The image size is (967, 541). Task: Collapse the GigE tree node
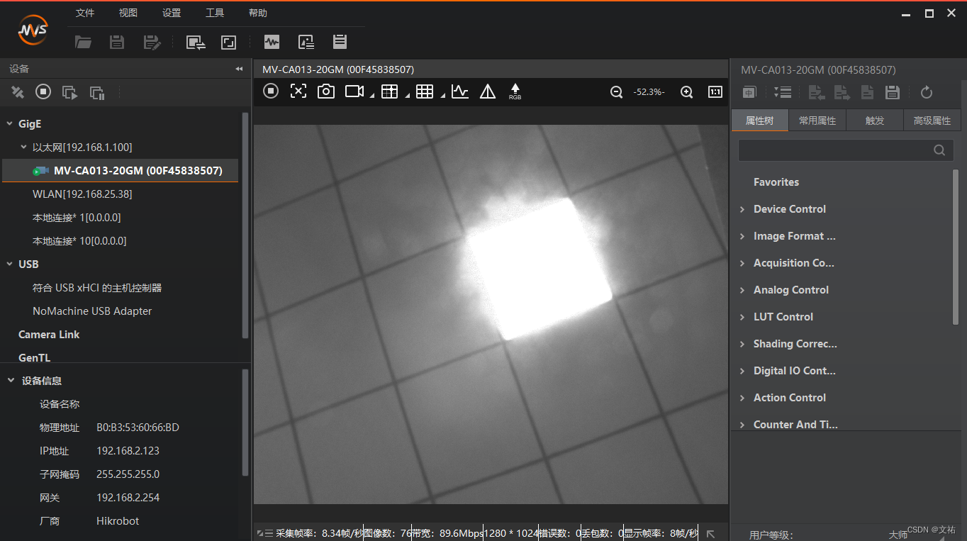point(10,124)
